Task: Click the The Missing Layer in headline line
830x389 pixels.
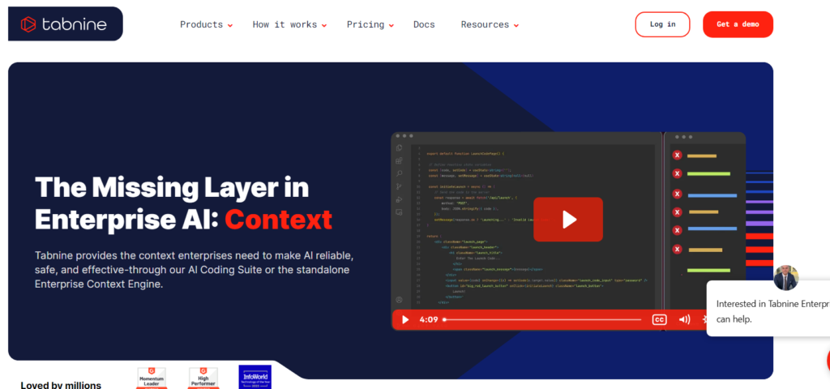Action: point(172,187)
